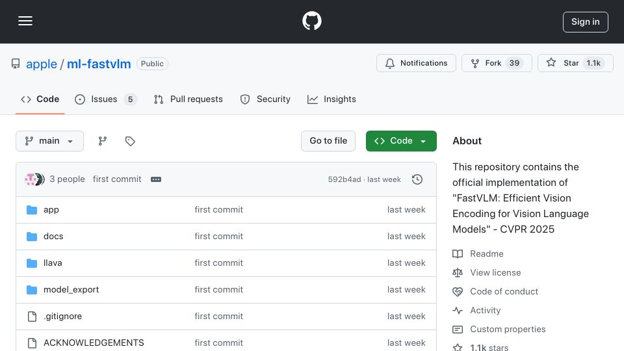The image size is (624, 351).
Task: Switch to the Code tab
Action: 40,99
